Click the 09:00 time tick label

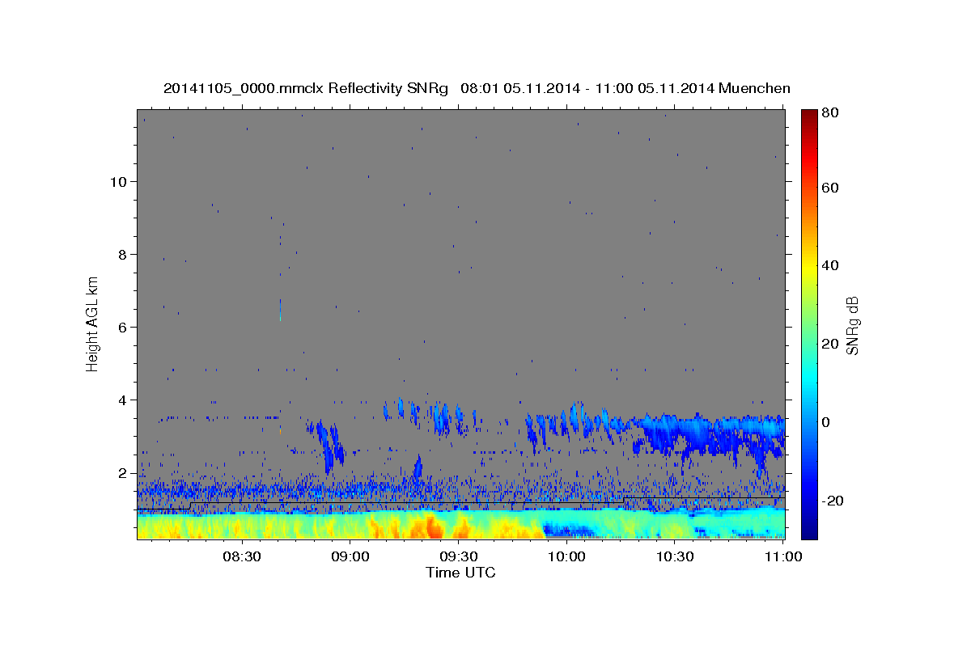click(x=350, y=556)
